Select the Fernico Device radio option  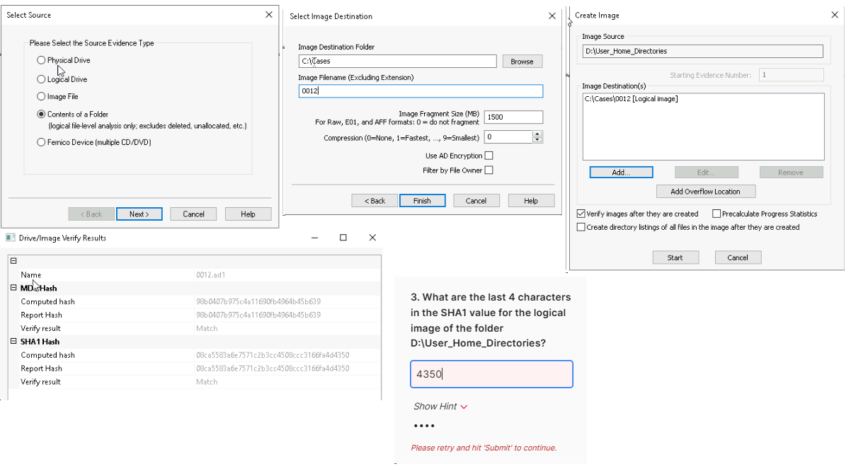point(41,142)
